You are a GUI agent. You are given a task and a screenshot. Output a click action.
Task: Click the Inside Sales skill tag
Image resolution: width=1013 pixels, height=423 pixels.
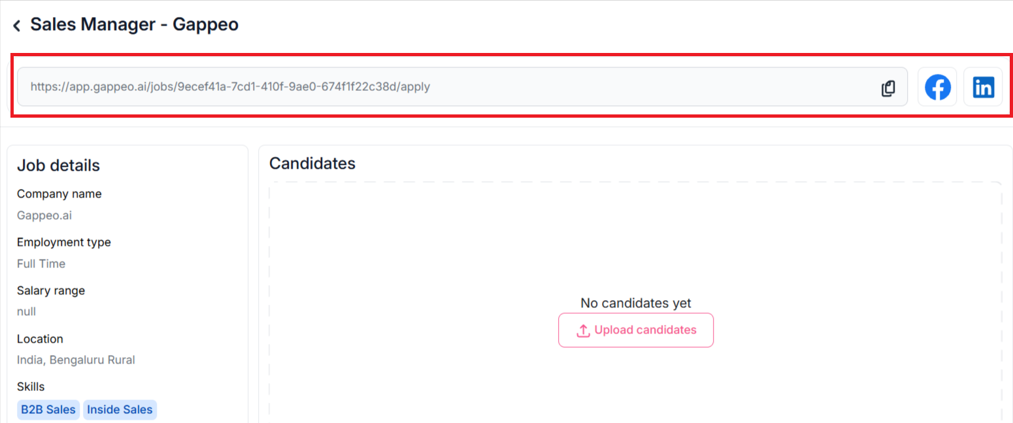click(120, 410)
